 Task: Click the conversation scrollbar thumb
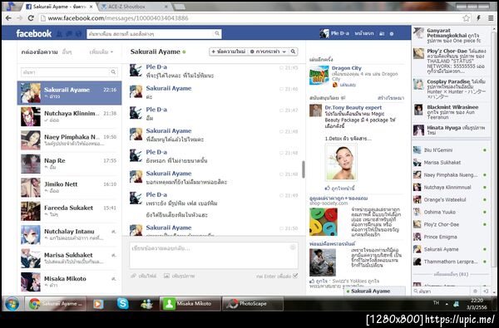[304, 169]
